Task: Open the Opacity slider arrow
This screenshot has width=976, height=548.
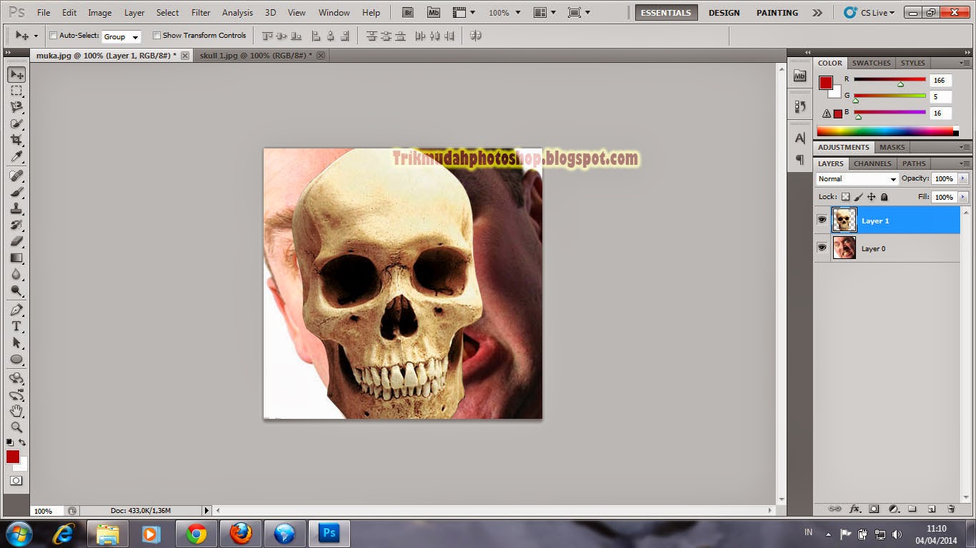Action: point(963,178)
